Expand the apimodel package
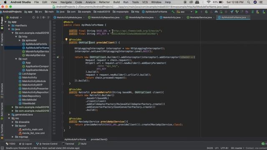The width and height of the screenshot is (267, 150). pos(20,40)
